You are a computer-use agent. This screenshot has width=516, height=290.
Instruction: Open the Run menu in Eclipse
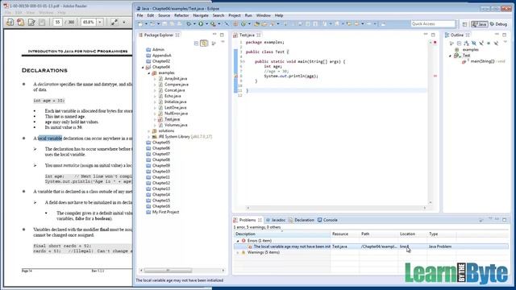pos(248,15)
